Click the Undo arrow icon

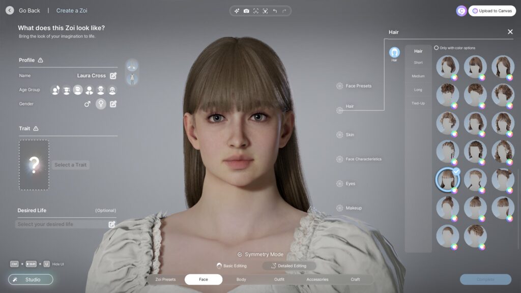274,11
